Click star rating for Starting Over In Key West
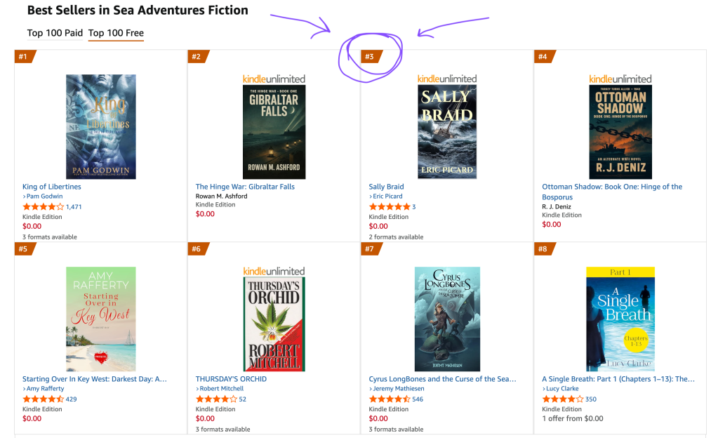718x438 pixels. click(43, 399)
